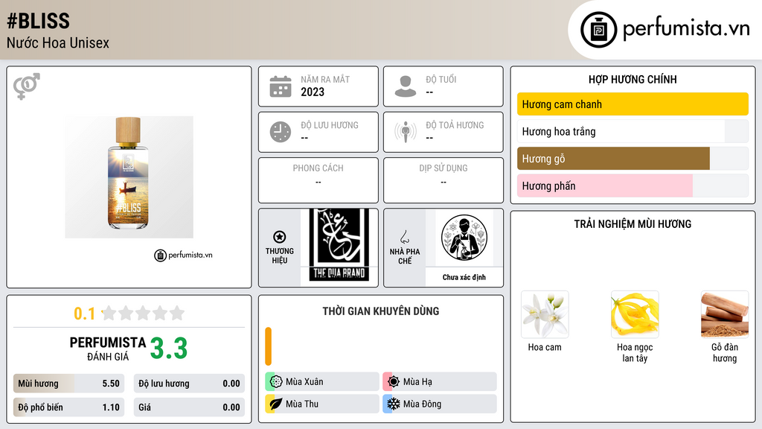Click the PERFUMISTA ĐÁNH GIÁ label
Screen dimensions: 762x429
108,349
